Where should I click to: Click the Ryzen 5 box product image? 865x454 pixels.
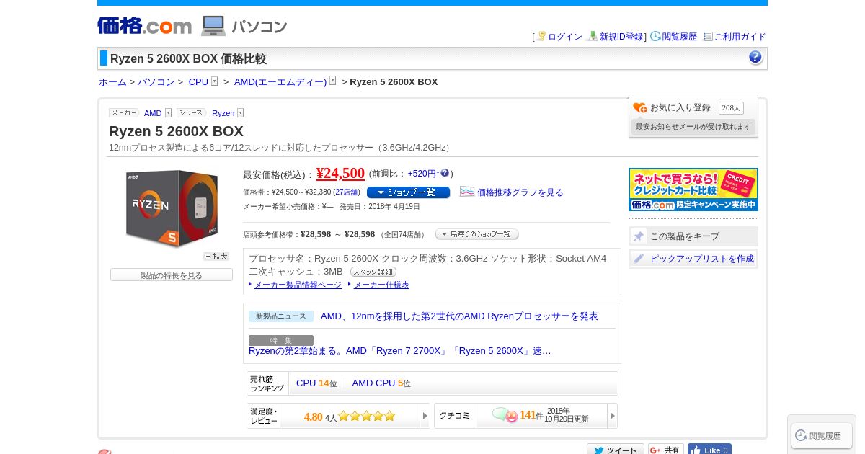point(172,208)
